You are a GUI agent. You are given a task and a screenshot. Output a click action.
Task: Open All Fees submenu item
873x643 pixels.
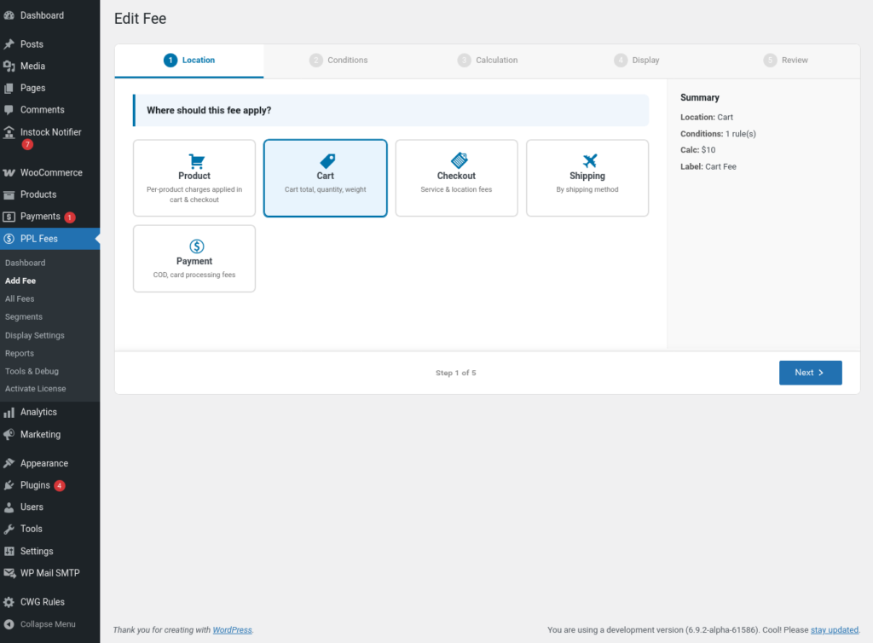[x=20, y=299]
